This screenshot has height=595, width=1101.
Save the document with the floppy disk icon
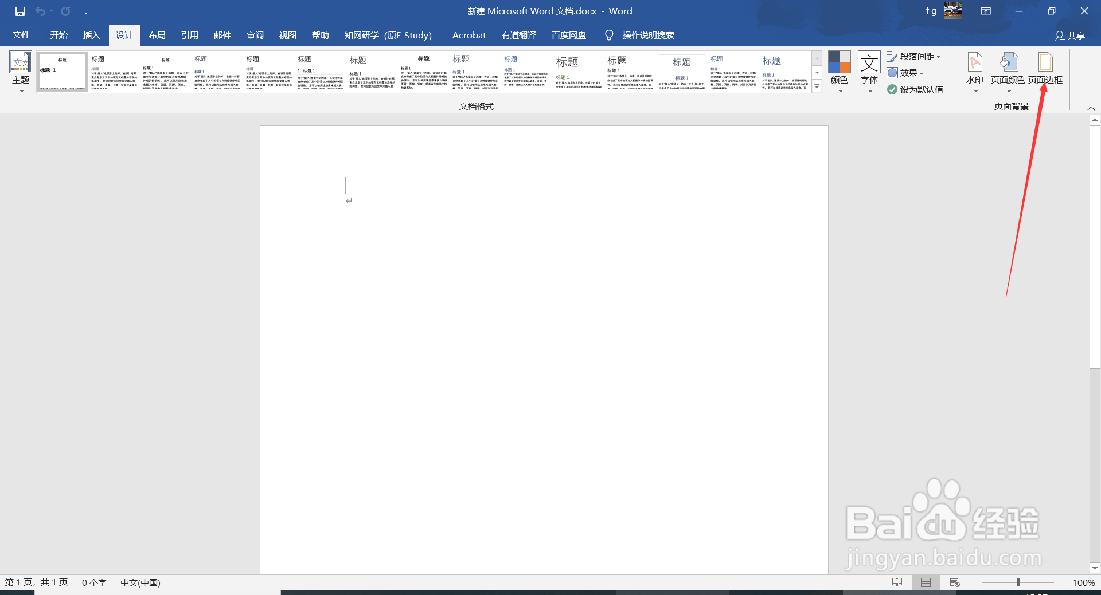pos(19,11)
